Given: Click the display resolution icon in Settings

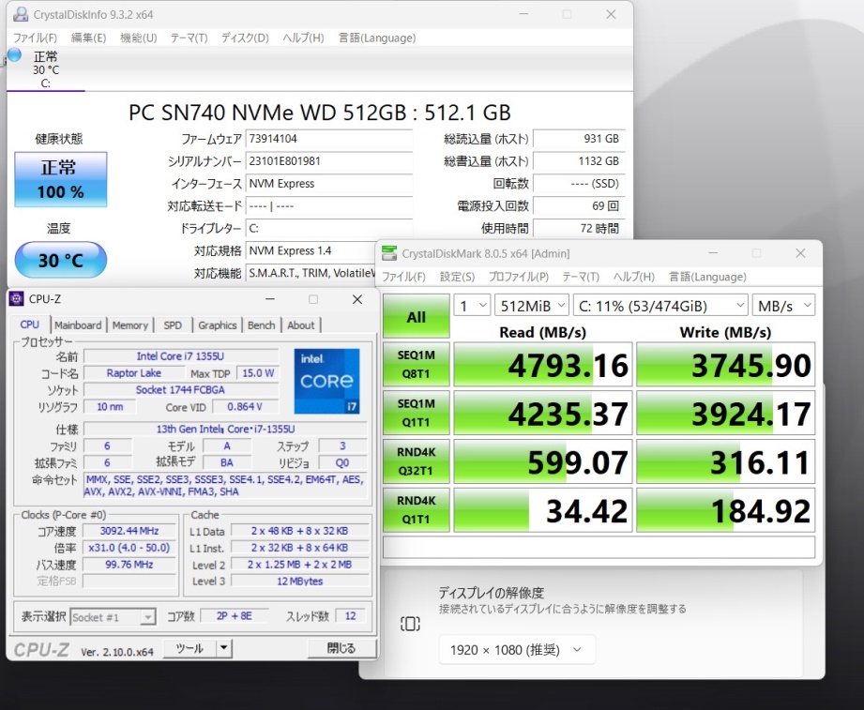Looking at the screenshot, I should pos(410,624).
